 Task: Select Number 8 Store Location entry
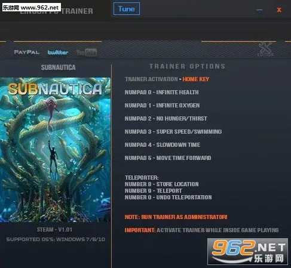(x=162, y=184)
